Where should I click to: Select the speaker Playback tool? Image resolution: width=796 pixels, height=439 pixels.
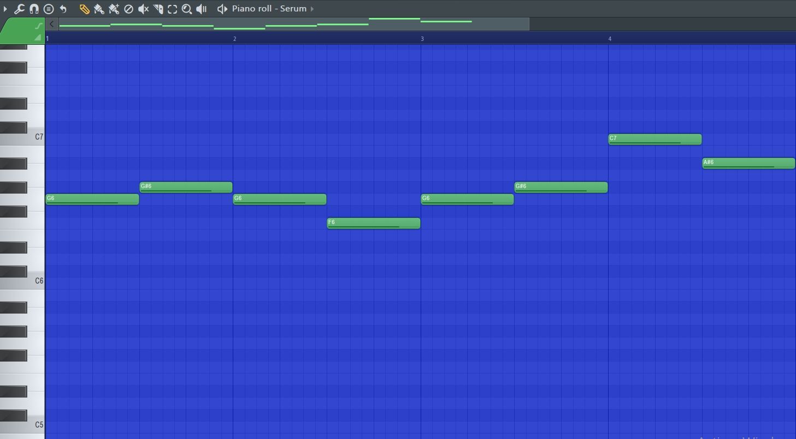pos(202,9)
